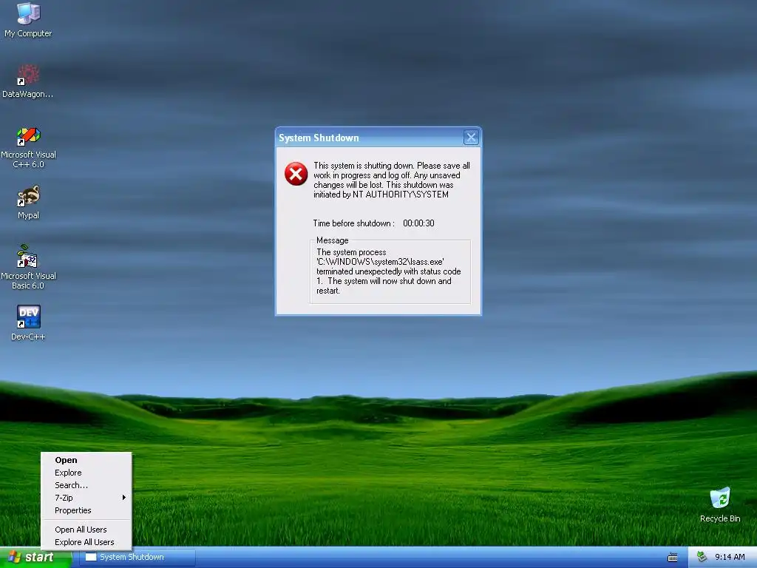This screenshot has width=757, height=568.
Task: Expand the 7-Zip submenu
Action: pos(86,498)
